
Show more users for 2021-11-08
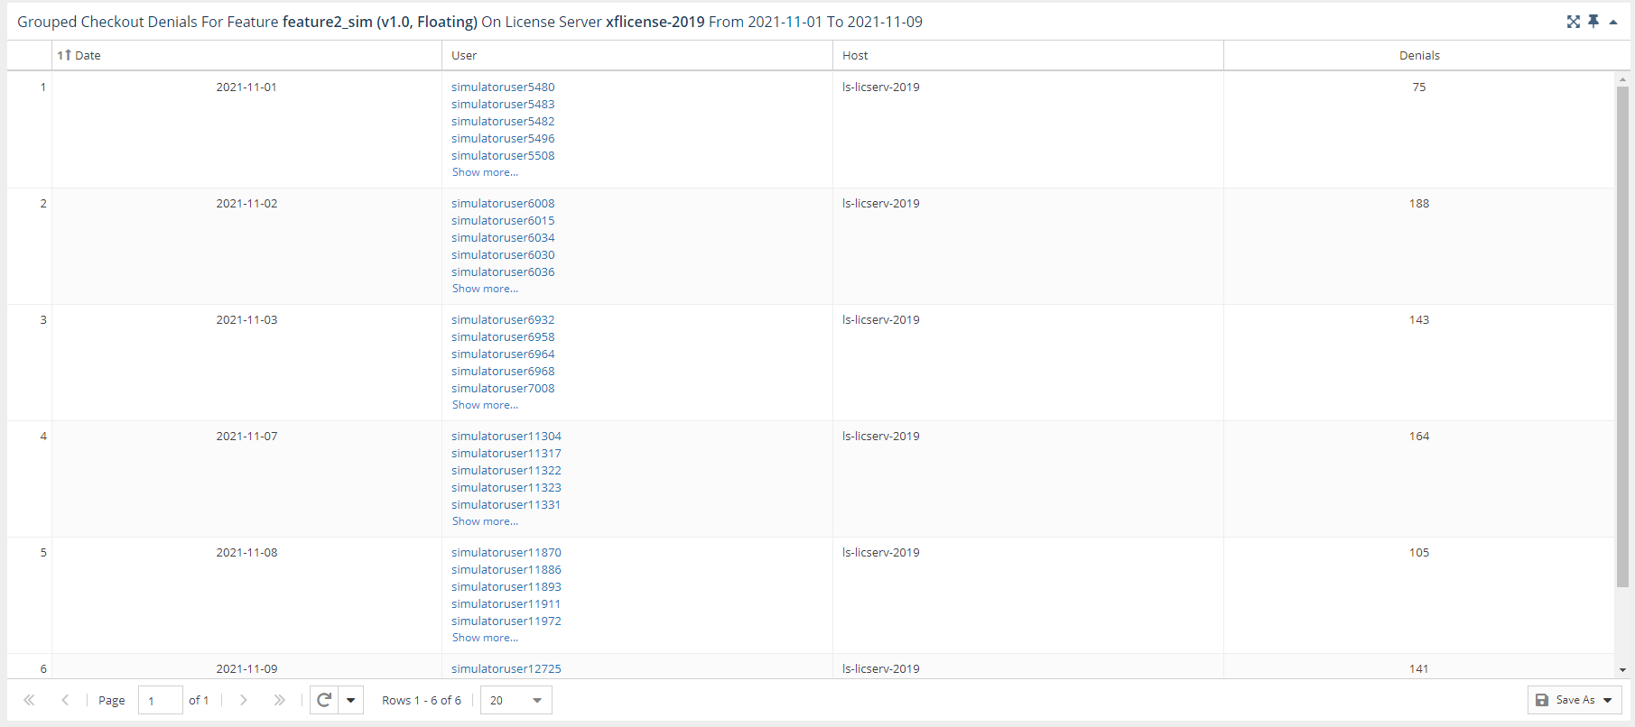coord(485,638)
